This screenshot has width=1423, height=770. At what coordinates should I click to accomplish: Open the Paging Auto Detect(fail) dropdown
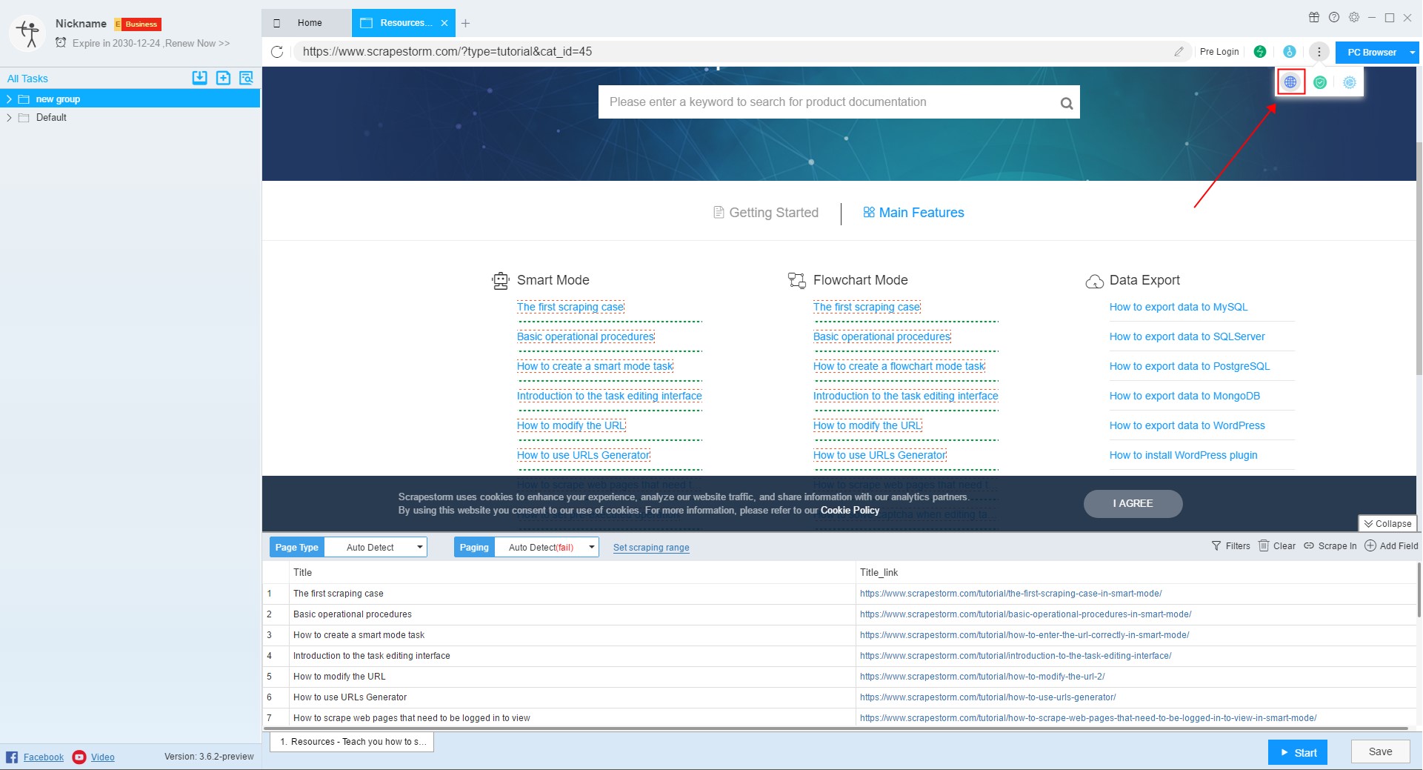[547, 547]
